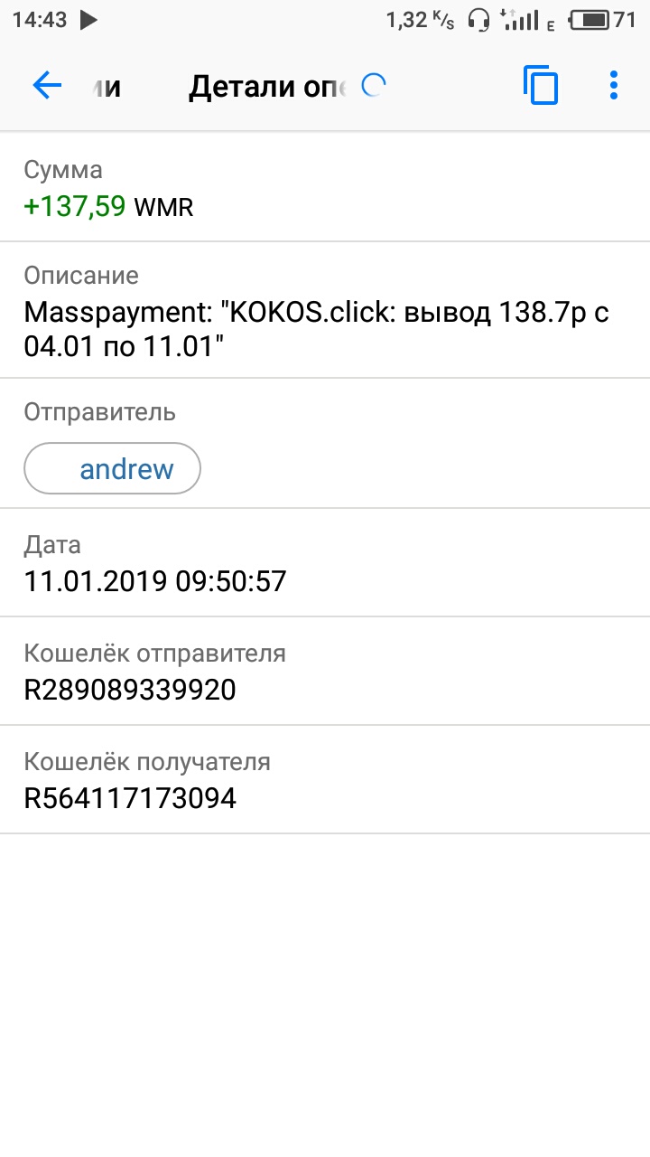Tap the "Кошелёк получателя" label
The image size is (650, 1157).
(147, 761)
